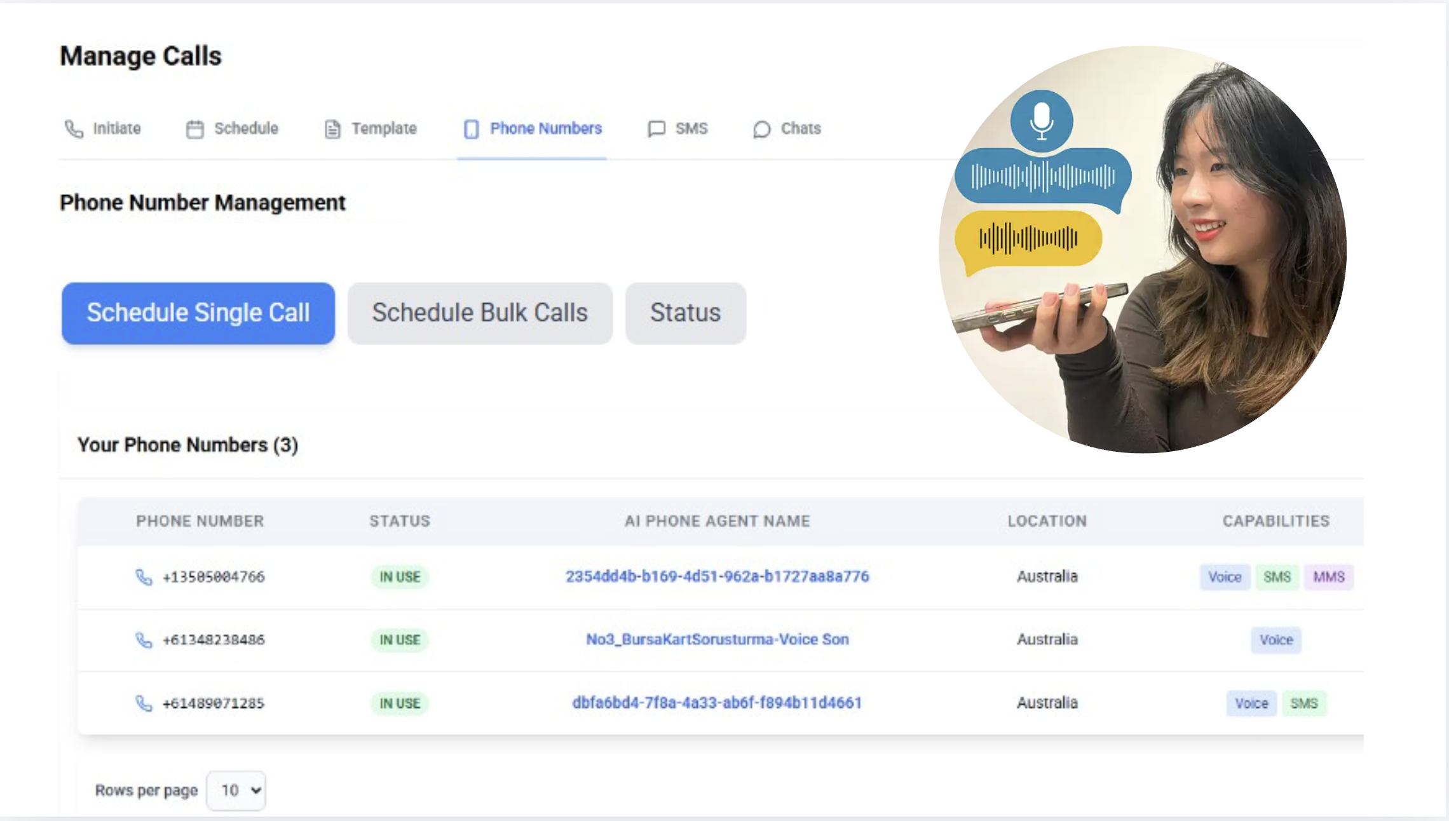
Task: Open agent link 2354dd4b-b169-4d51-962a-b1727aa8a776
Action: (717, 576)
